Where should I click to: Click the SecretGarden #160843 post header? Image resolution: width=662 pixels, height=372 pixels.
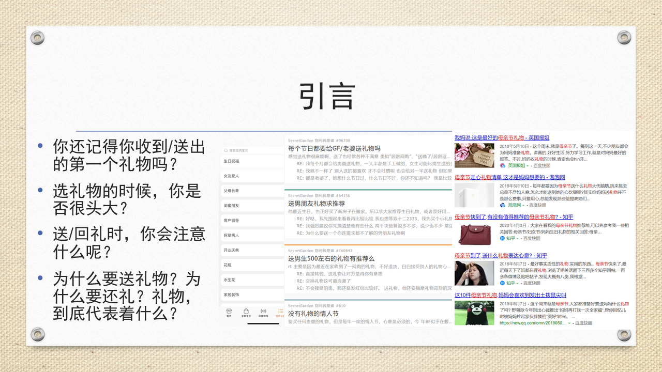tap(320, 251)
